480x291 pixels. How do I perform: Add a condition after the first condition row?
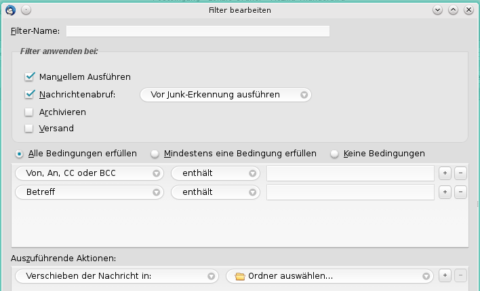point(445,173)
